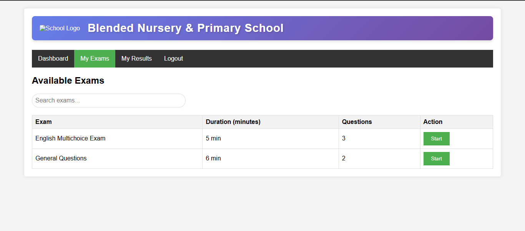525x231 pixels.
Task: Click the Action column header
Action: (433, 122)
